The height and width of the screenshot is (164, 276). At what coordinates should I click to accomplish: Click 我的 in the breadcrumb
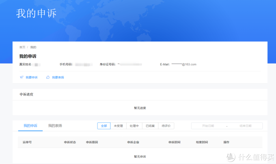tap(33, 47)
